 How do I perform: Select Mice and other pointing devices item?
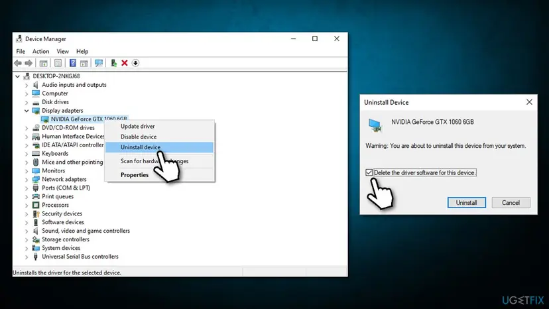(x=72, y=162)
